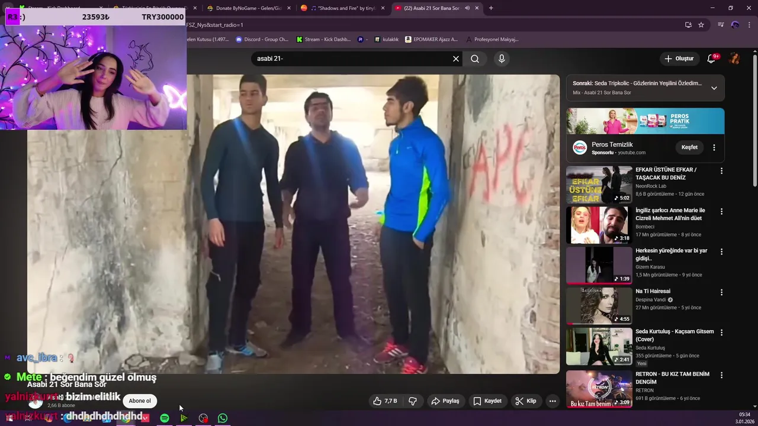This screenshot has height=426, width=758.
Task: Open Bombeci channel name
Action: (x=645, y=227)
